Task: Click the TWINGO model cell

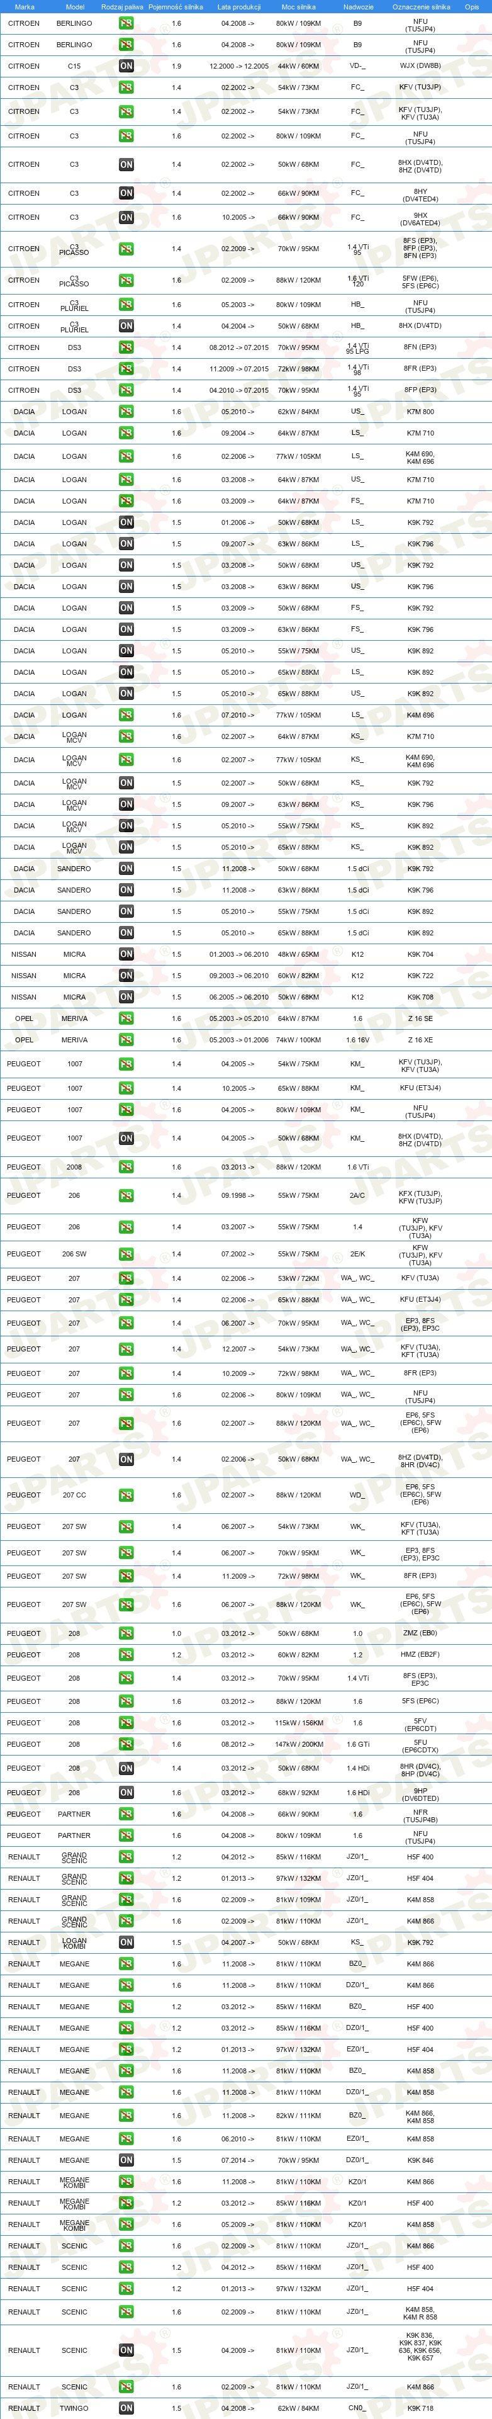Action: pyautogui.click(x=74, y=2408)
